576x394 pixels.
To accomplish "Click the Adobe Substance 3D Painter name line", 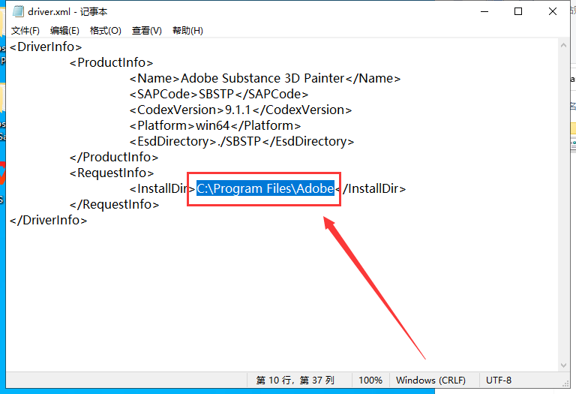I will click(265, 79).
